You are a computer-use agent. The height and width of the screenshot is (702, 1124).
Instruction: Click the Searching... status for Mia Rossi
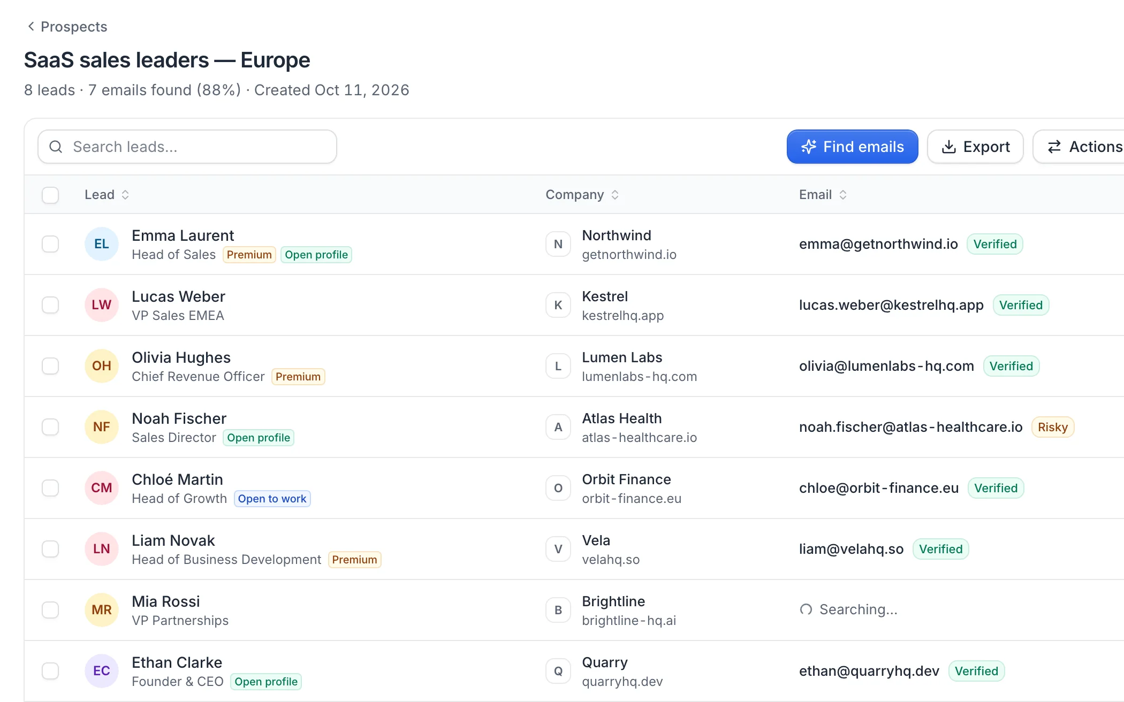coord(849,610)
